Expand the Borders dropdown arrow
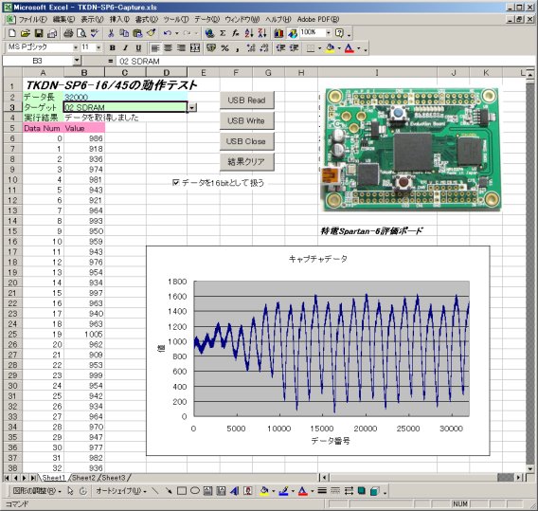 click(x=319, y=48)
